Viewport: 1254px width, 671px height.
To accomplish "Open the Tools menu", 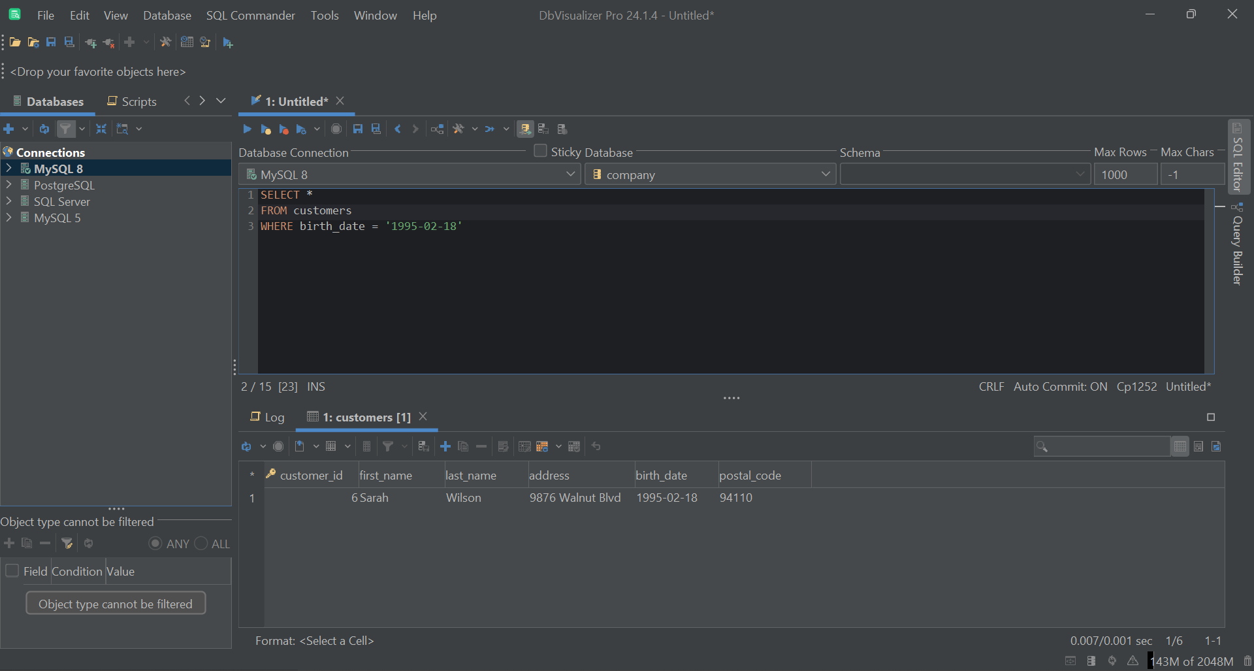I will pyautogui.click(x=325, y=15).
